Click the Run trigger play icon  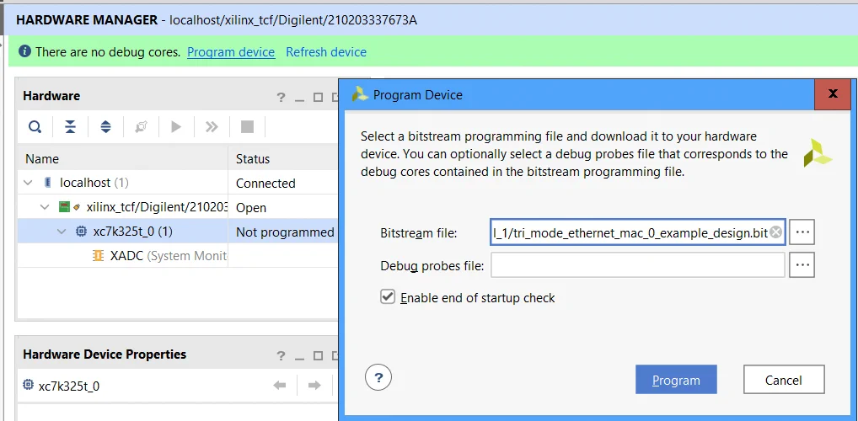point(176,127)
